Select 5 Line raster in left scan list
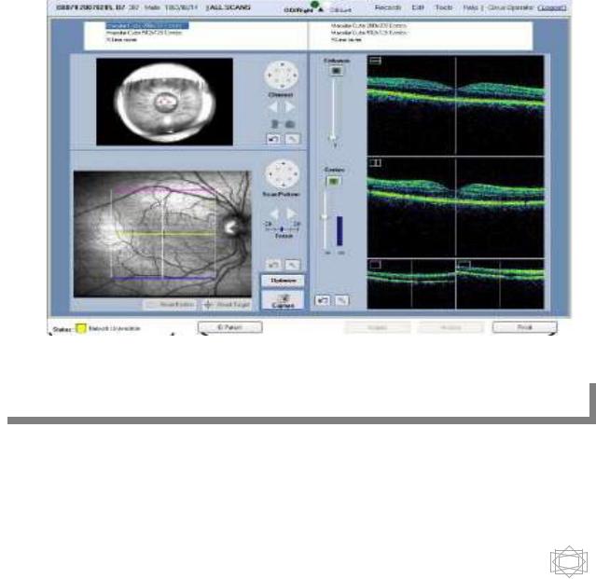This screenshot has height=579, width=596. tap(121, 39)
